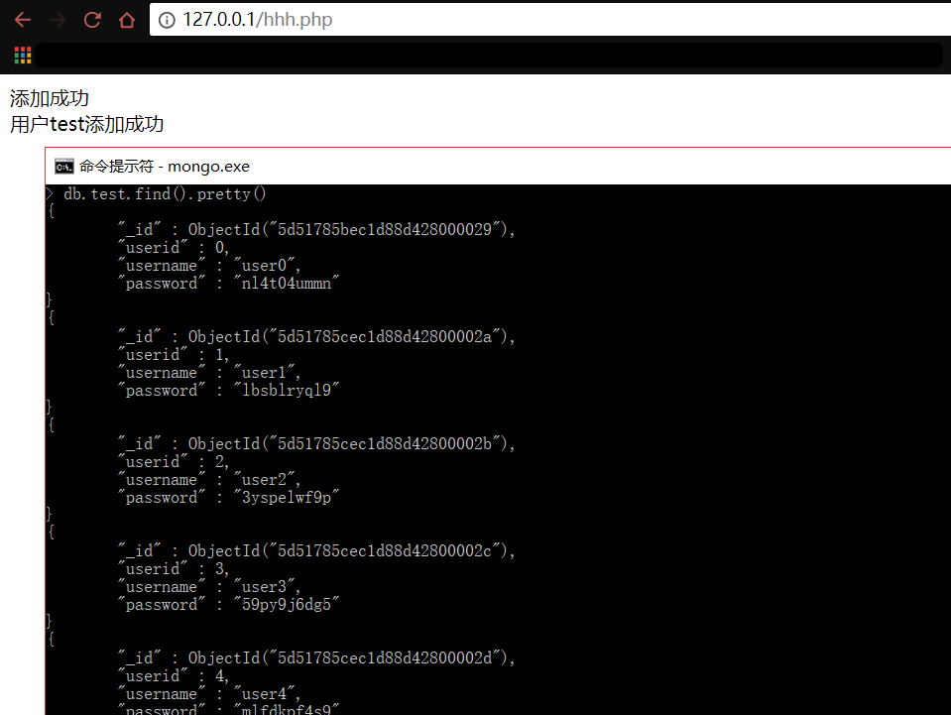Open the apps grid in bookmarks bar

click(x=23, y=56)
